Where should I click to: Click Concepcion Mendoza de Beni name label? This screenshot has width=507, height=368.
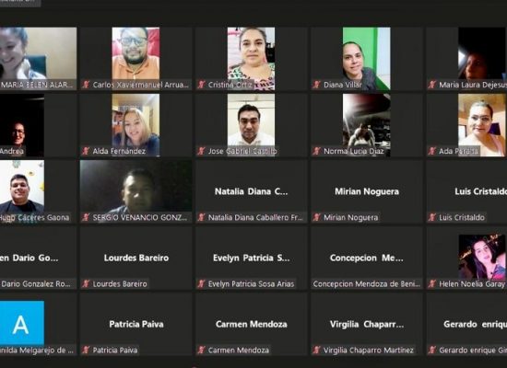[366, 284]
